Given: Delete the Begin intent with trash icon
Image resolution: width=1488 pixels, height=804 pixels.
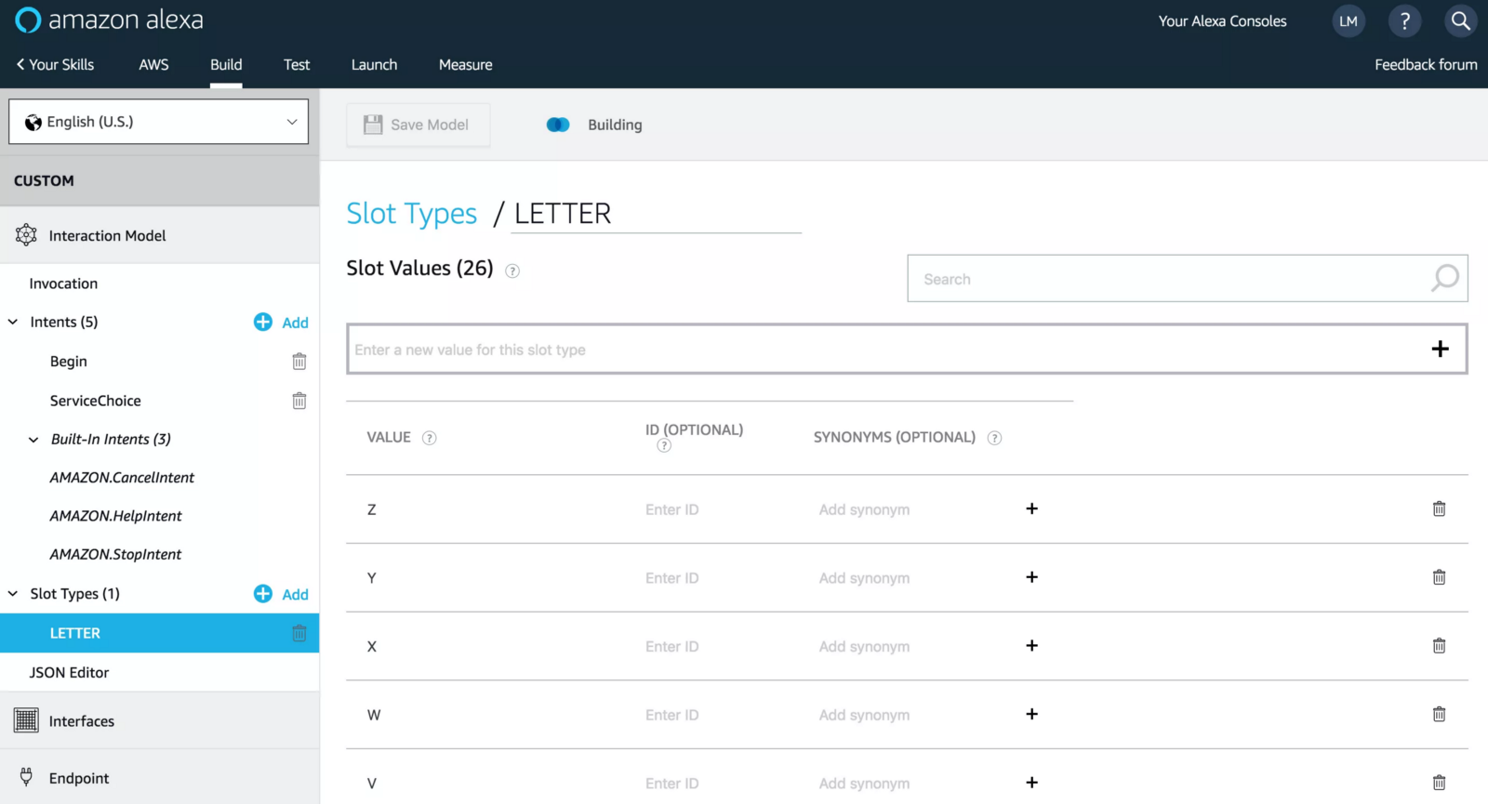Looking at the screenshot, I should point(299,362).
